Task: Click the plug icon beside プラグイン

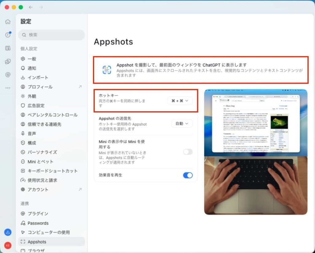Action: (x=23, y=213)
